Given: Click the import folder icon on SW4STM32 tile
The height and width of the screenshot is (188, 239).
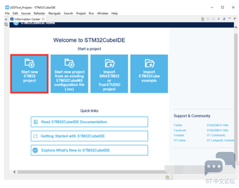Looking at the screenshot, I should pos(109,63).
